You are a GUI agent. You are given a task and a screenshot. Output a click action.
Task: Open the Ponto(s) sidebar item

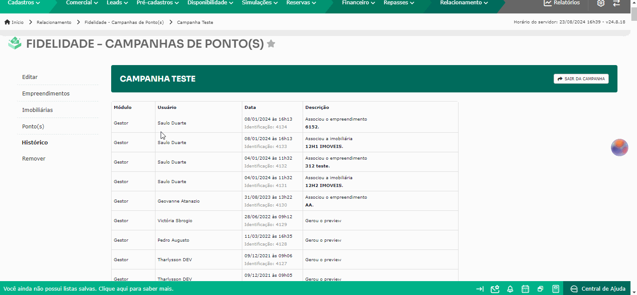[33, 127]
